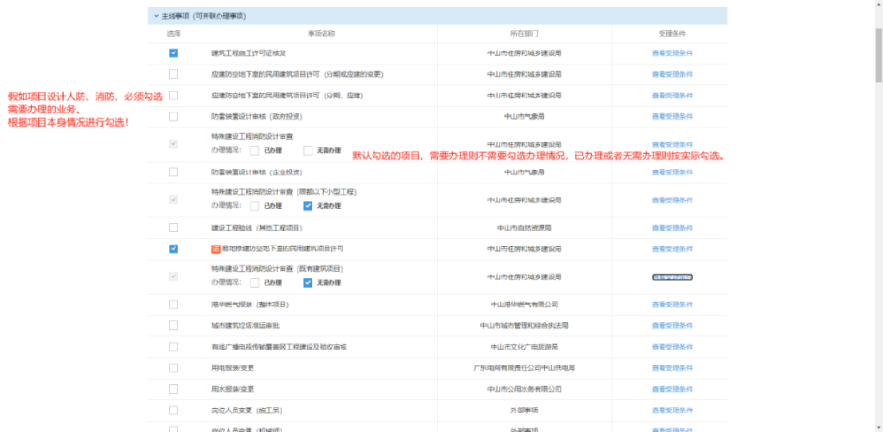The width and height of the screenshot is (883, 432).
Task: Collapse the 主线事项 section chevron
Action: (x=156, y=16)
